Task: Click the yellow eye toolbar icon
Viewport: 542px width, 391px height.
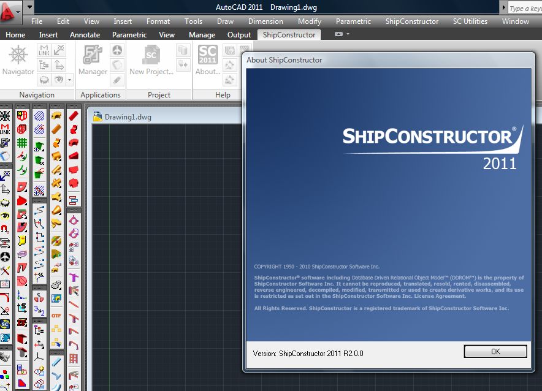Action: click(5, 216)
